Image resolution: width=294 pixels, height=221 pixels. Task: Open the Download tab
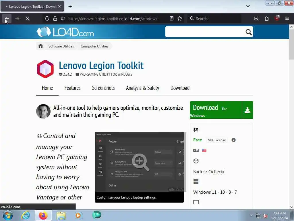tap(180, 88)
